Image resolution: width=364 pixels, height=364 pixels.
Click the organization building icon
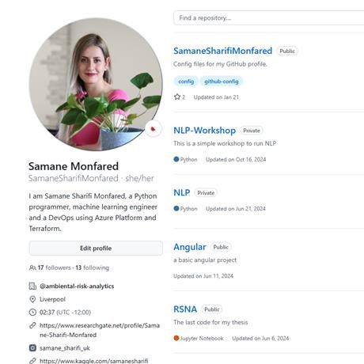pyautogui.click(x=32, y=286)
